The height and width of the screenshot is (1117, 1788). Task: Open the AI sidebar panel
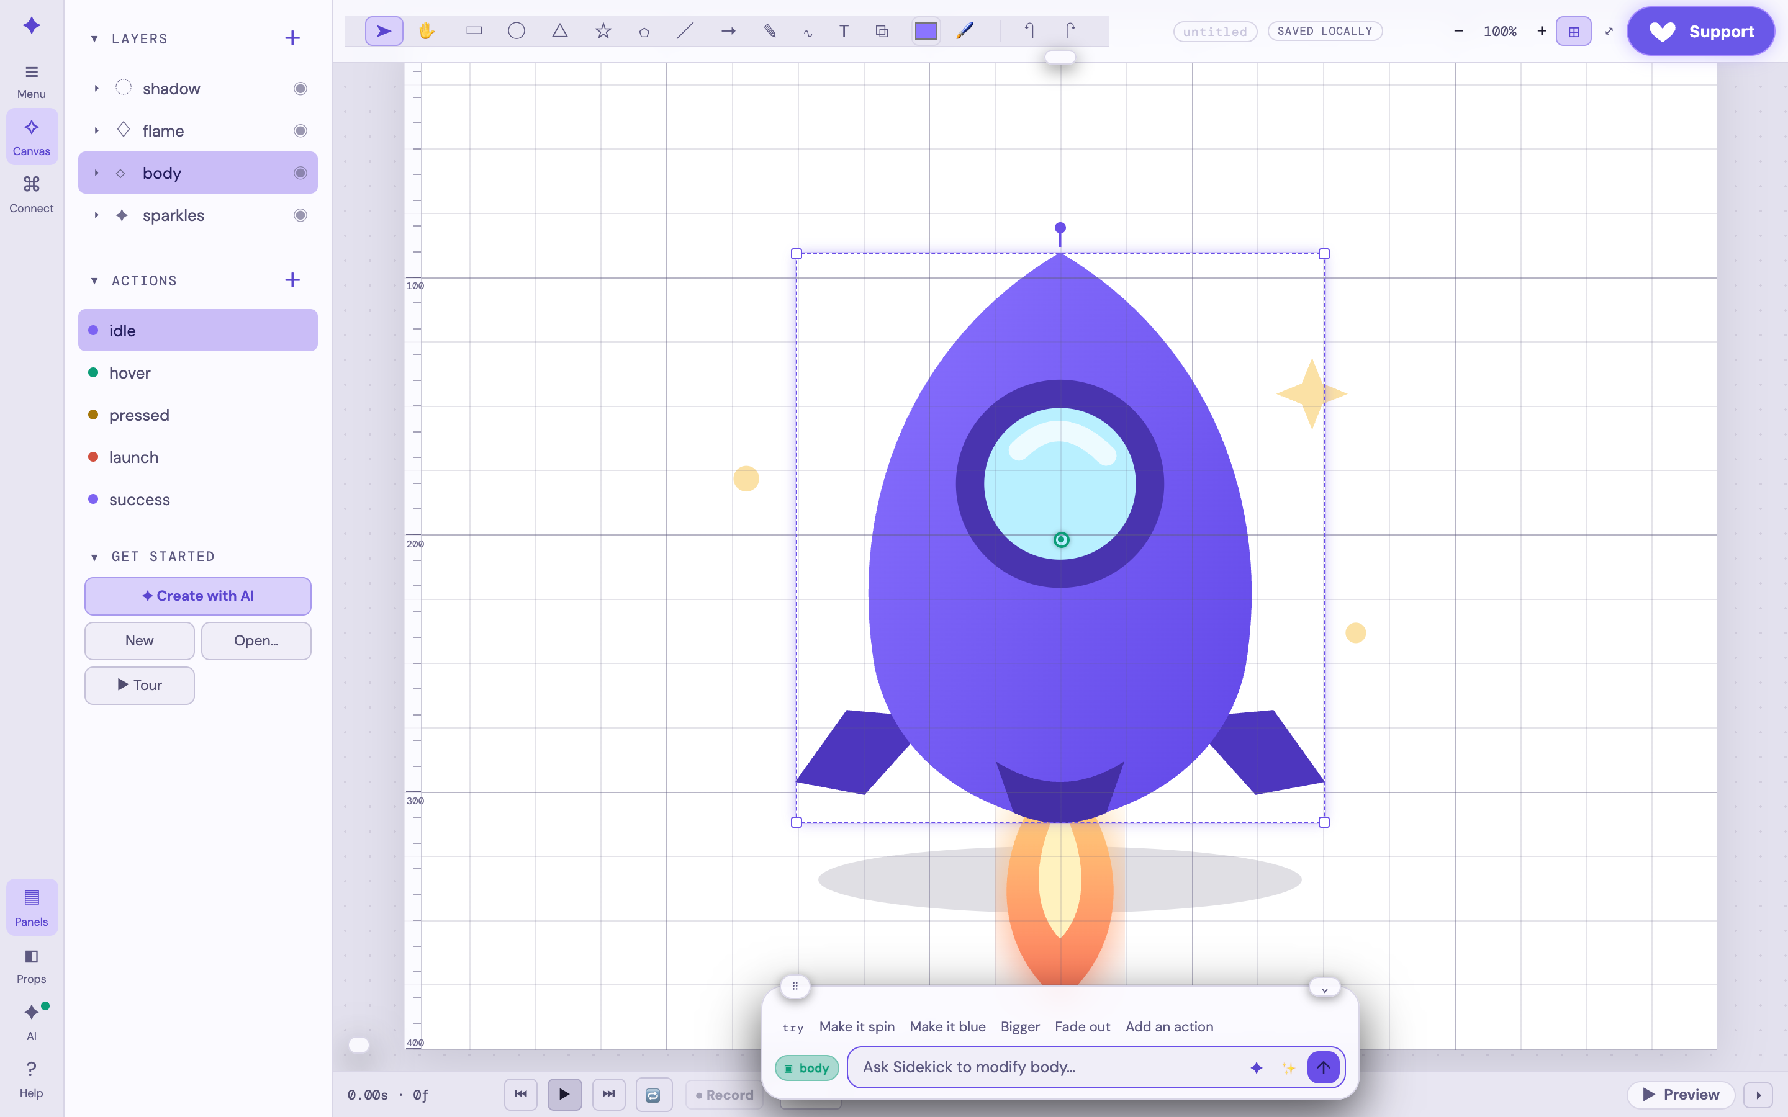pos(31,1023)
